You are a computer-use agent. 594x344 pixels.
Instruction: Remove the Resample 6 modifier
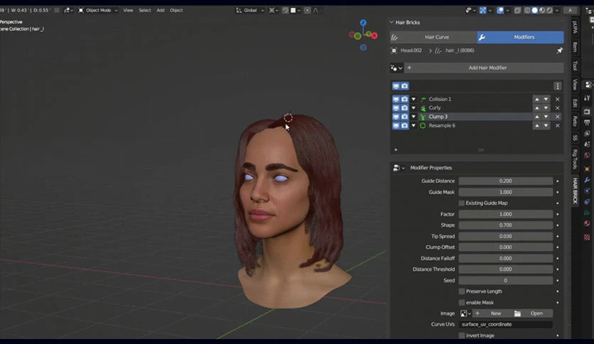coord(557,125)
